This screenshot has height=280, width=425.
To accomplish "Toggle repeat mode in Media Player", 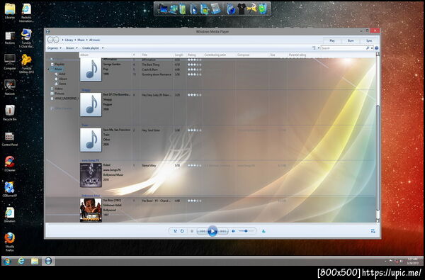I will pyautogui.click(x=182, y=231).
